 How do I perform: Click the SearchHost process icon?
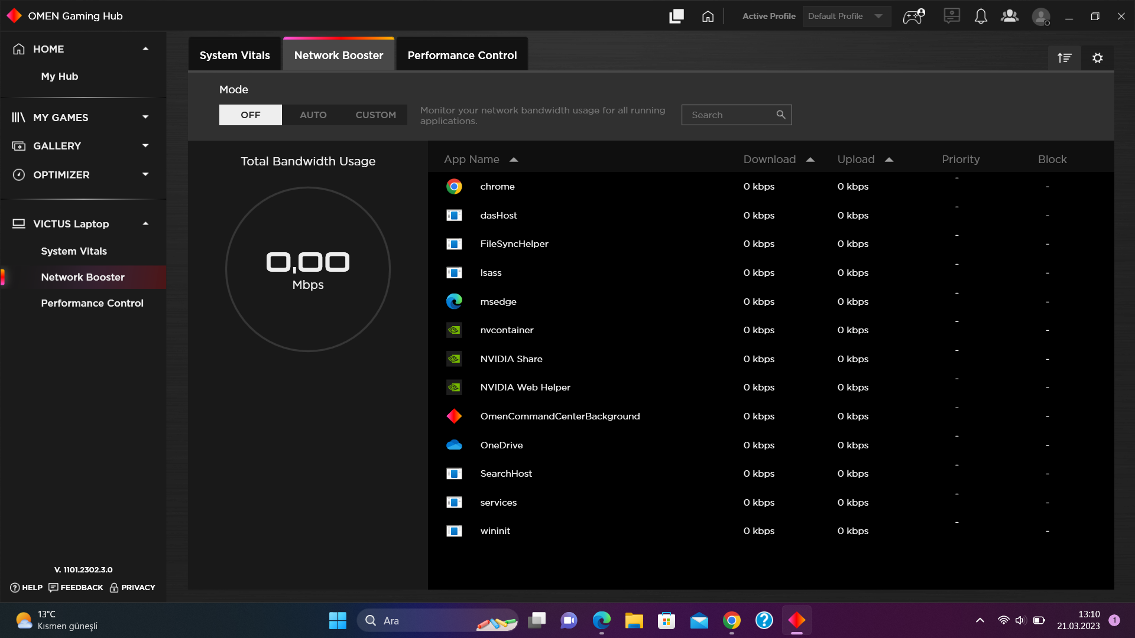[x=454, y=474]
